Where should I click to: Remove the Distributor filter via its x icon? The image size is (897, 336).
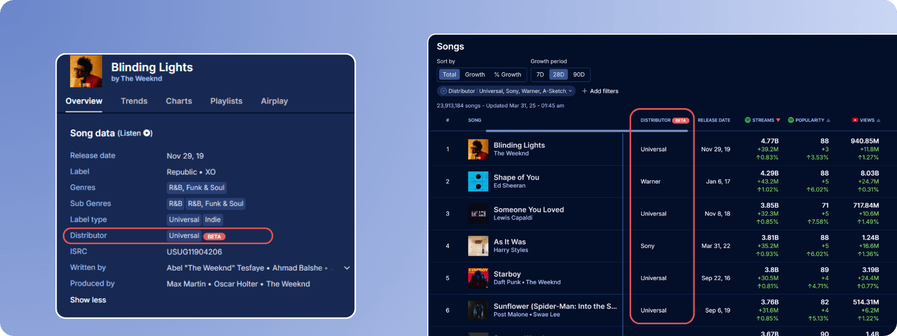[x=443, y=91]
